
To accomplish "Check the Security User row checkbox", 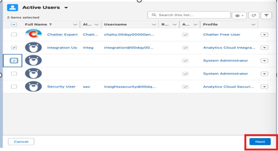I will point(14,87).
